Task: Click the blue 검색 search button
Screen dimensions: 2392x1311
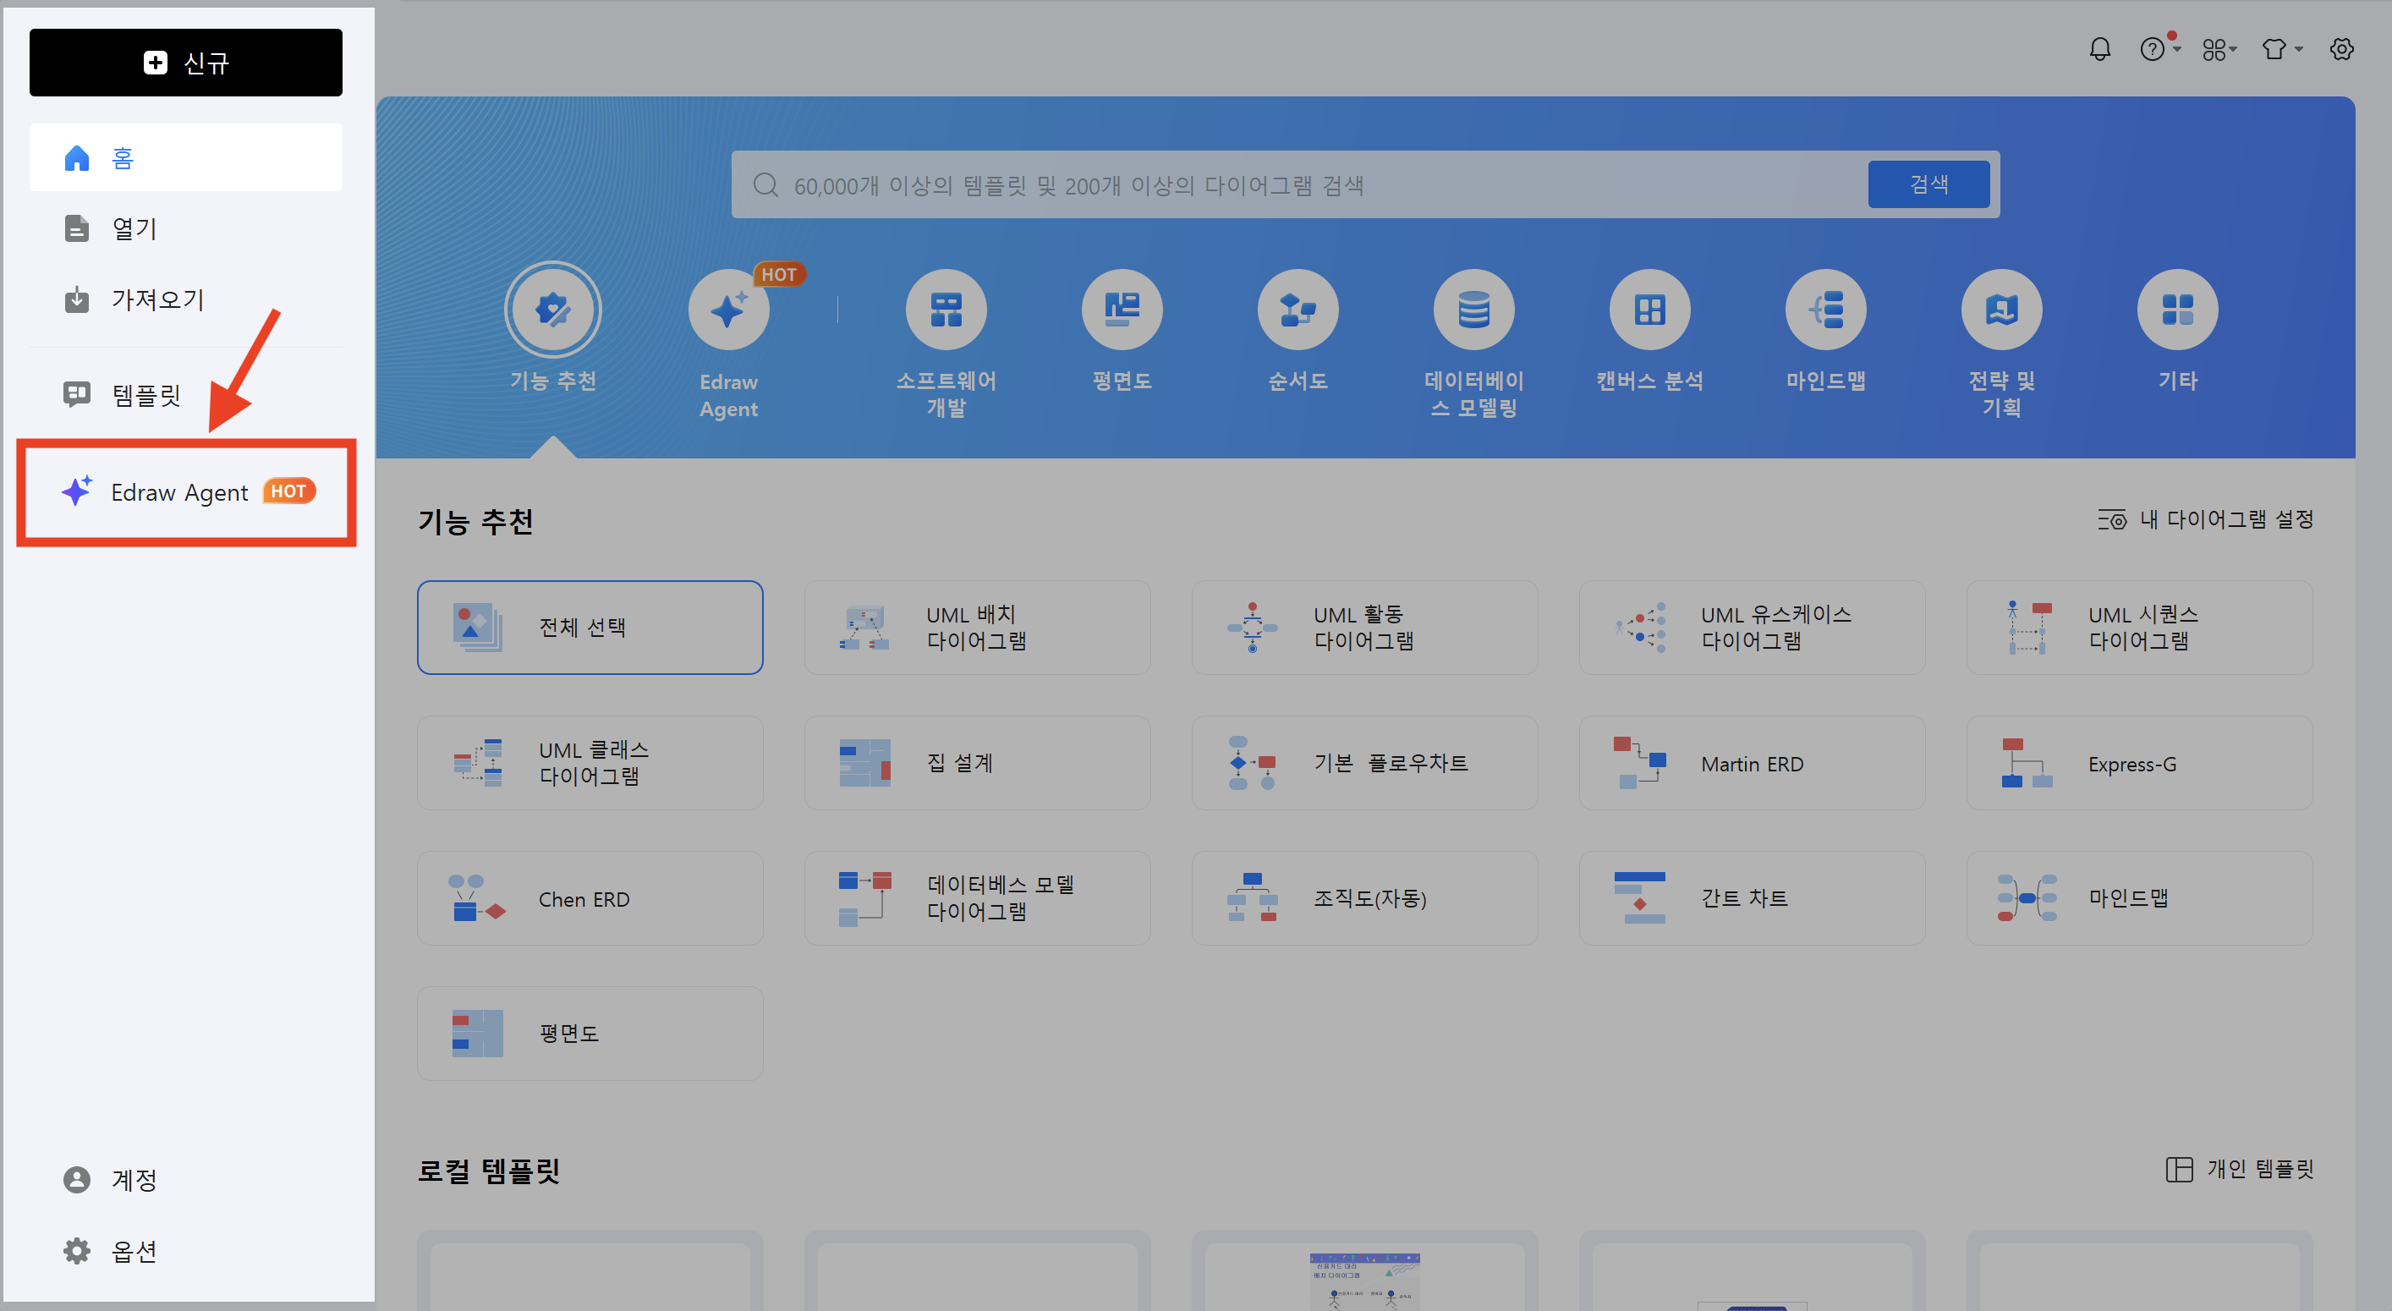Action: pyautogui.click(x=1928, y=184)
